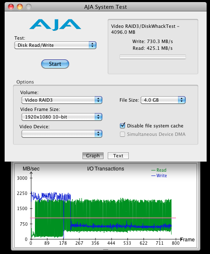Viewport: 210px width, 254px height.
Task: Click the drawer resize handle below graph
Action: 106,250
